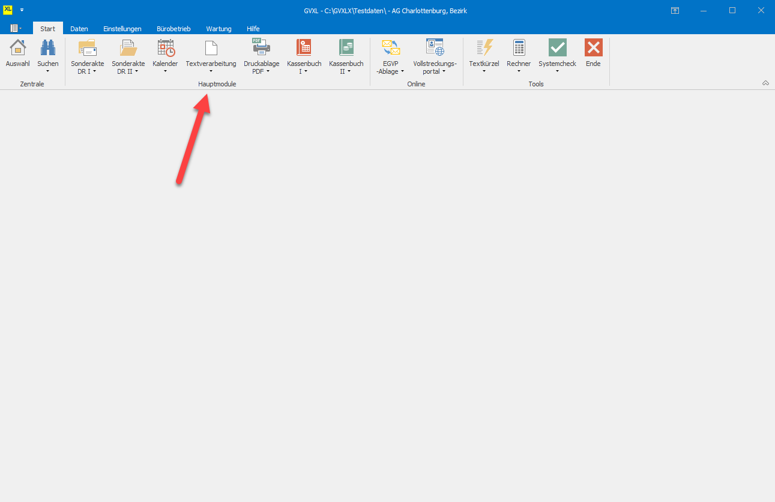Open Kassenbuch I red book icon
775x502 pixels.
304,48
